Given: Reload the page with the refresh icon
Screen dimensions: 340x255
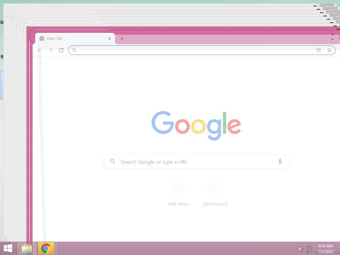Looking at the screenshot, I should click(61, 50).
